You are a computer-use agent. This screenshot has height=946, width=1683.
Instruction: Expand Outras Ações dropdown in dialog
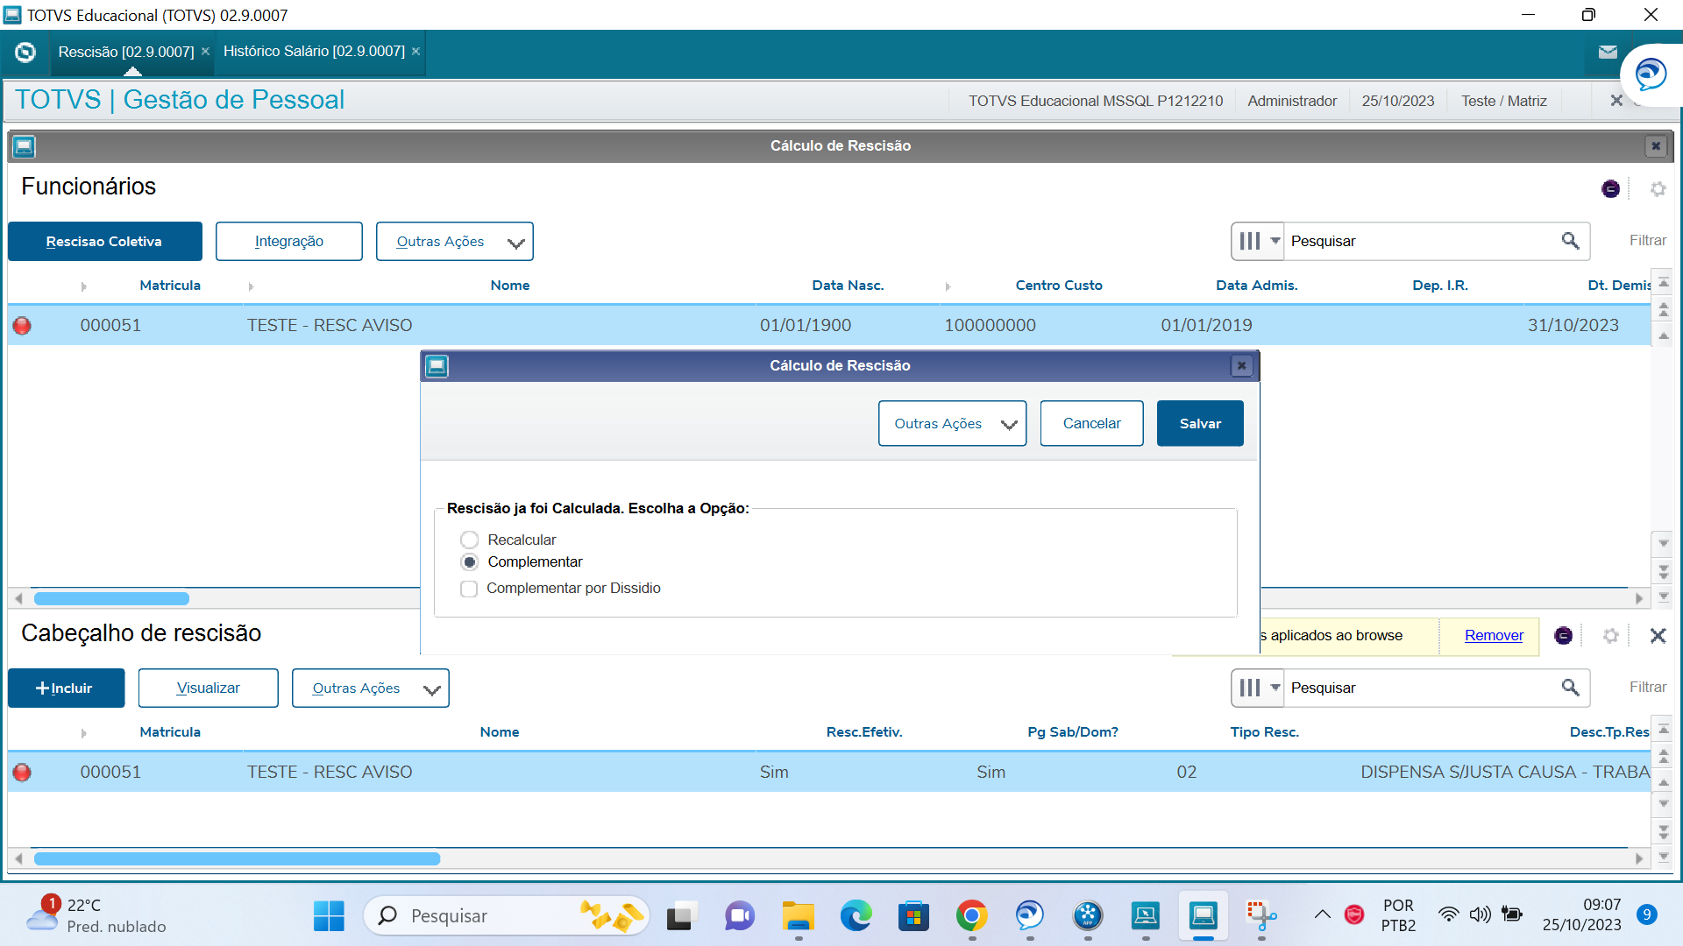click(x=952, y=424)
